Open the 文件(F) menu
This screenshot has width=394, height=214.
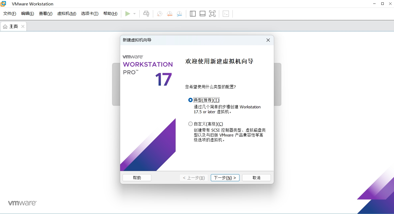[10, 14]
